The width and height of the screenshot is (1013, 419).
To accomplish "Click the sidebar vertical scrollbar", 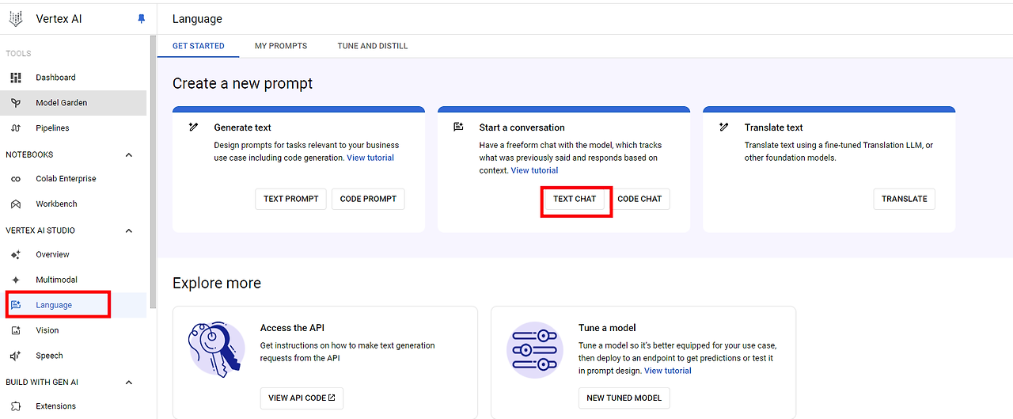I will tap(153, 171).
